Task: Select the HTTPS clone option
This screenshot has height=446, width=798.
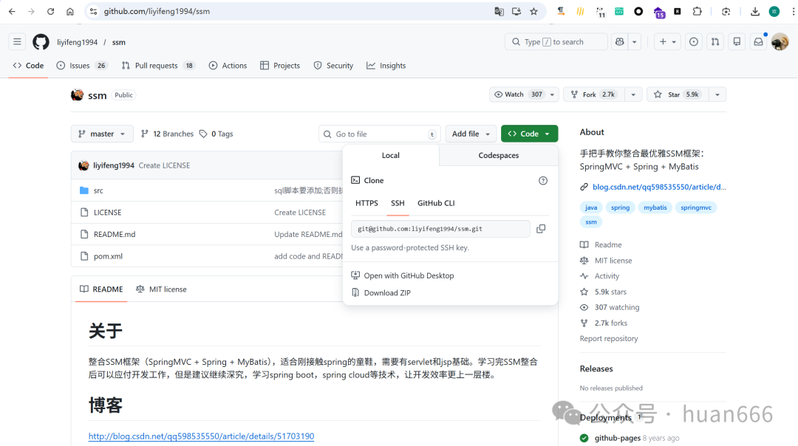Action: click(366, 203)
